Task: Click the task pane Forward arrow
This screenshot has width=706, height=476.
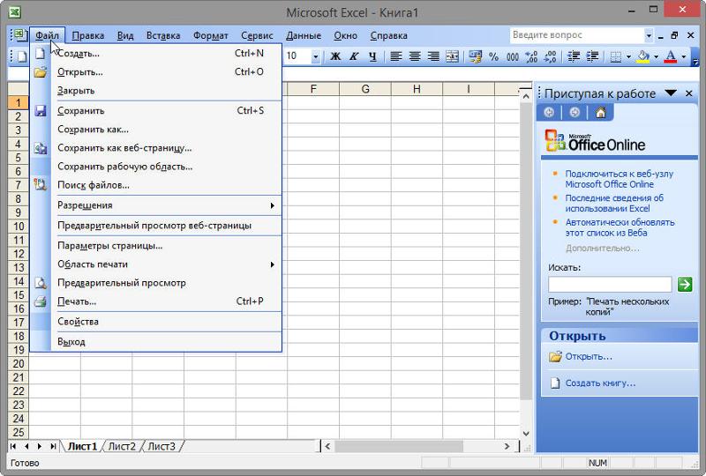Action: coord(575,112)
